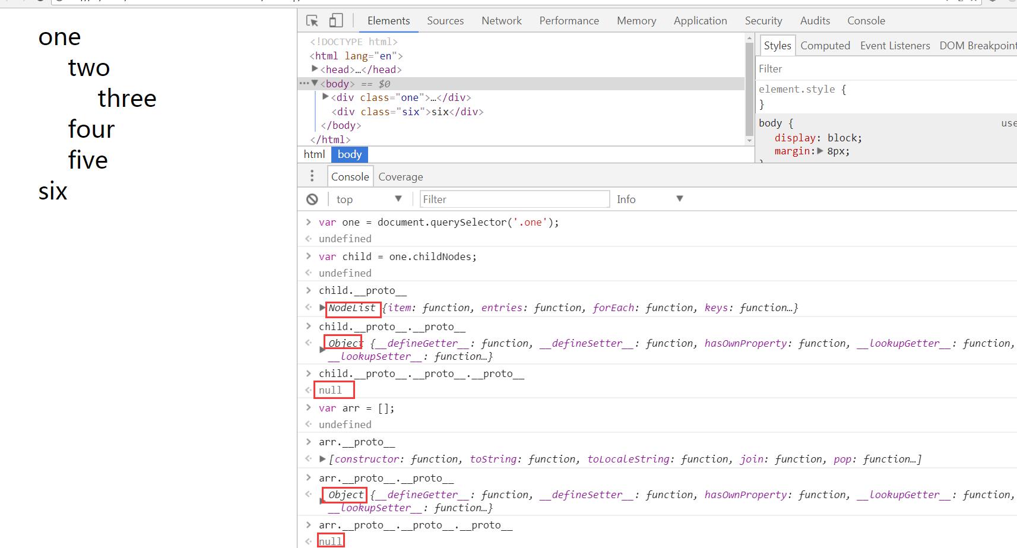Expand the arr.__proto__ array output

click(322, 459)
